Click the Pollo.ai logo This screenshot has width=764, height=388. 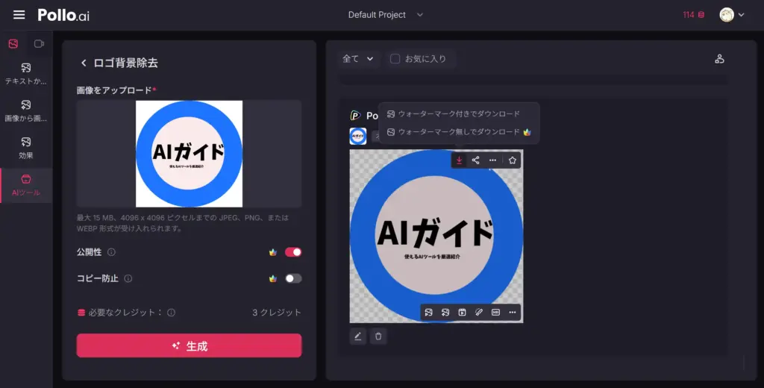click(63, 15)
